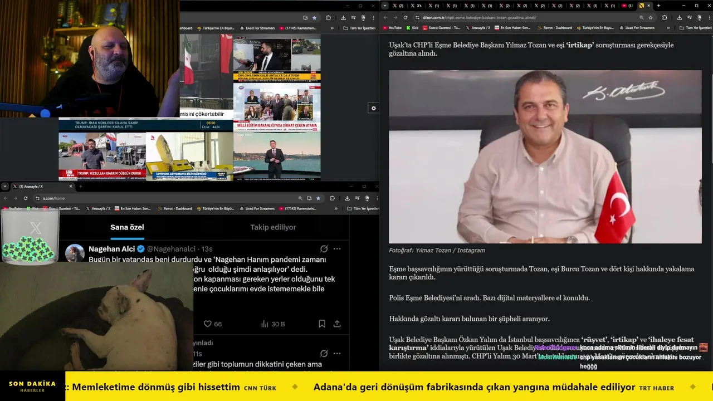Open the profile avatar in the diken browser window

click(x=699, y=17)
